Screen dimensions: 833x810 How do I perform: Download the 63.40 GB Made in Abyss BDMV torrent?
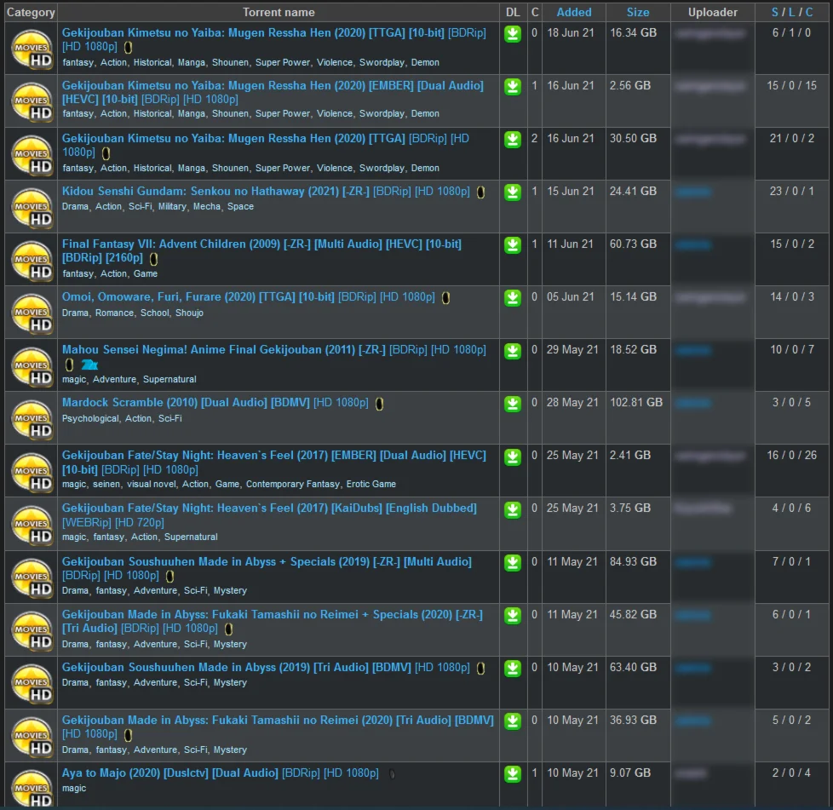512,669
